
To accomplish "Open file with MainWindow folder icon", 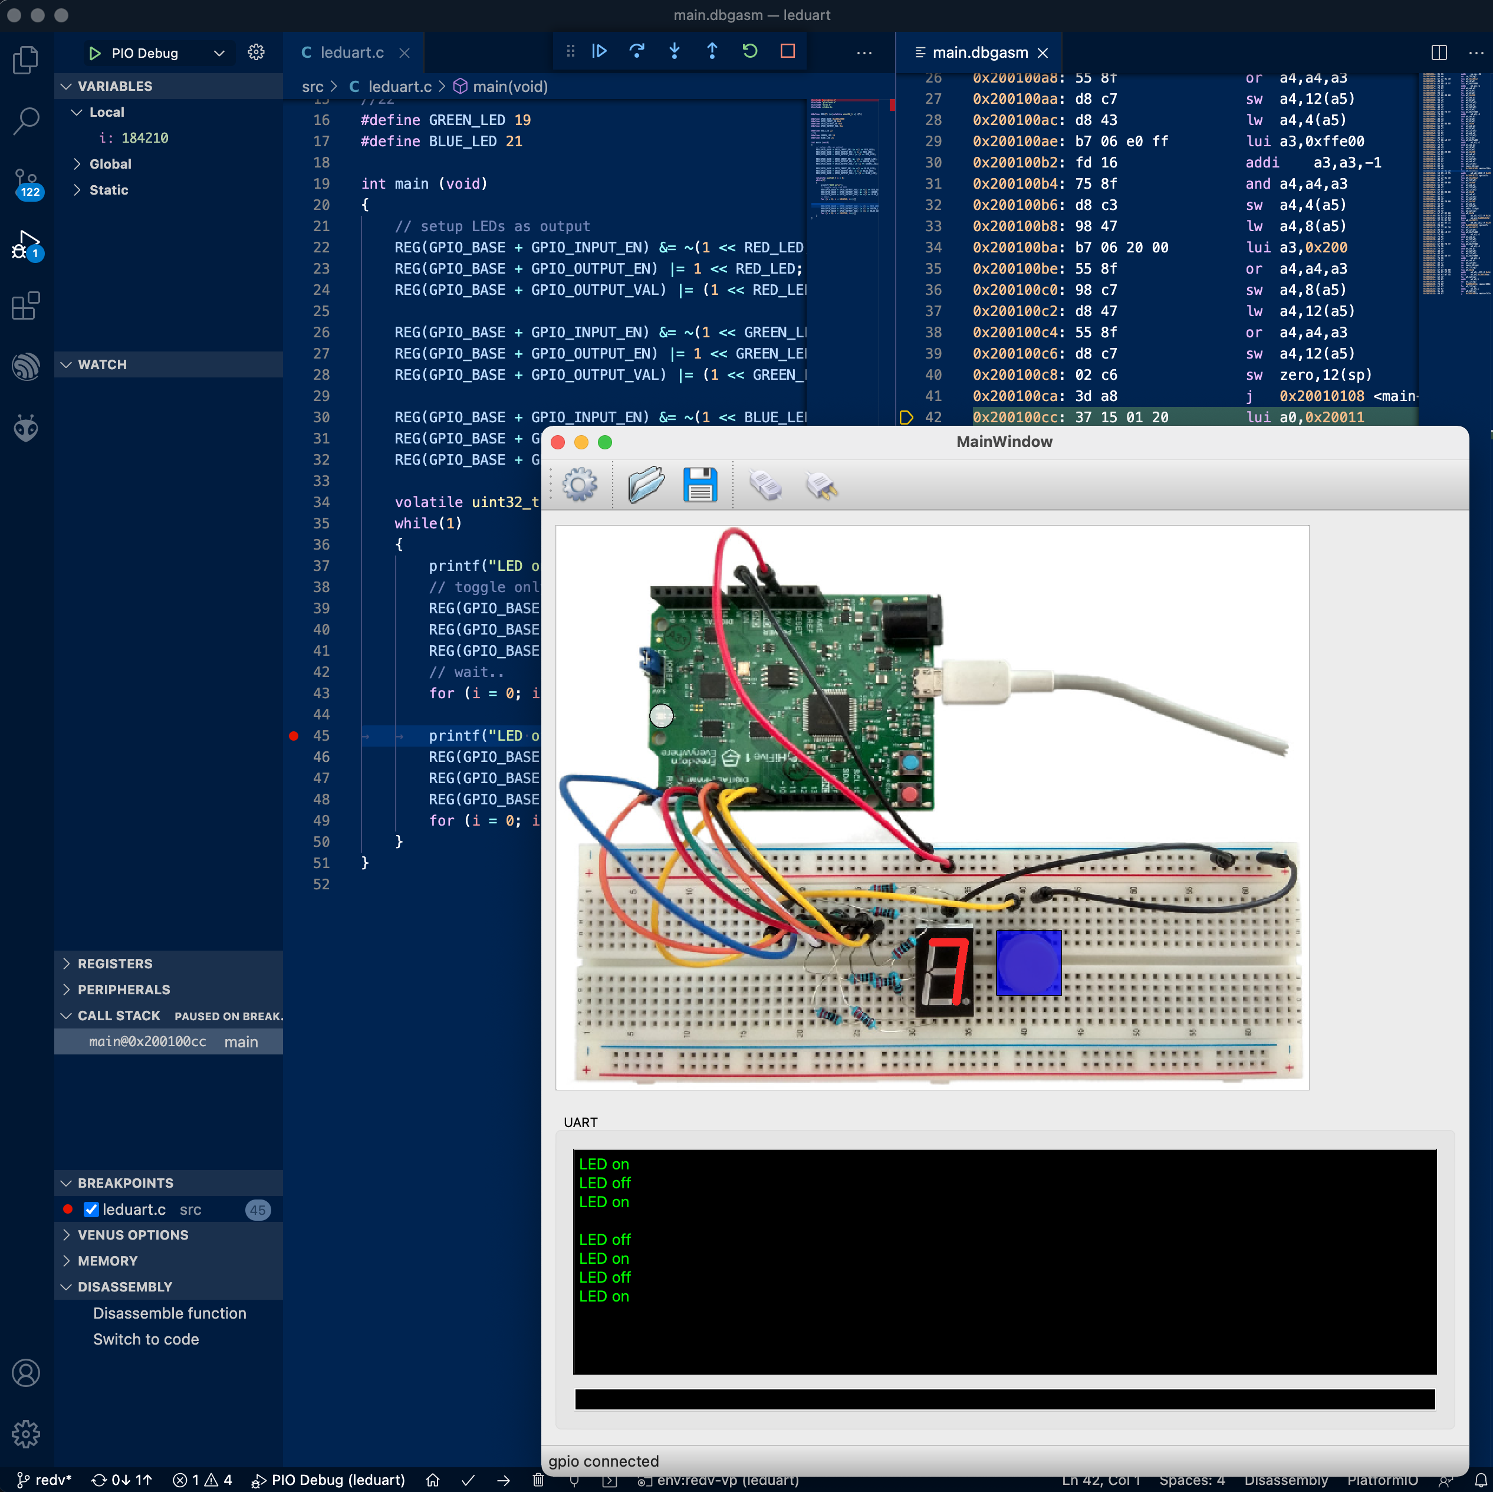I will point(646,485).
